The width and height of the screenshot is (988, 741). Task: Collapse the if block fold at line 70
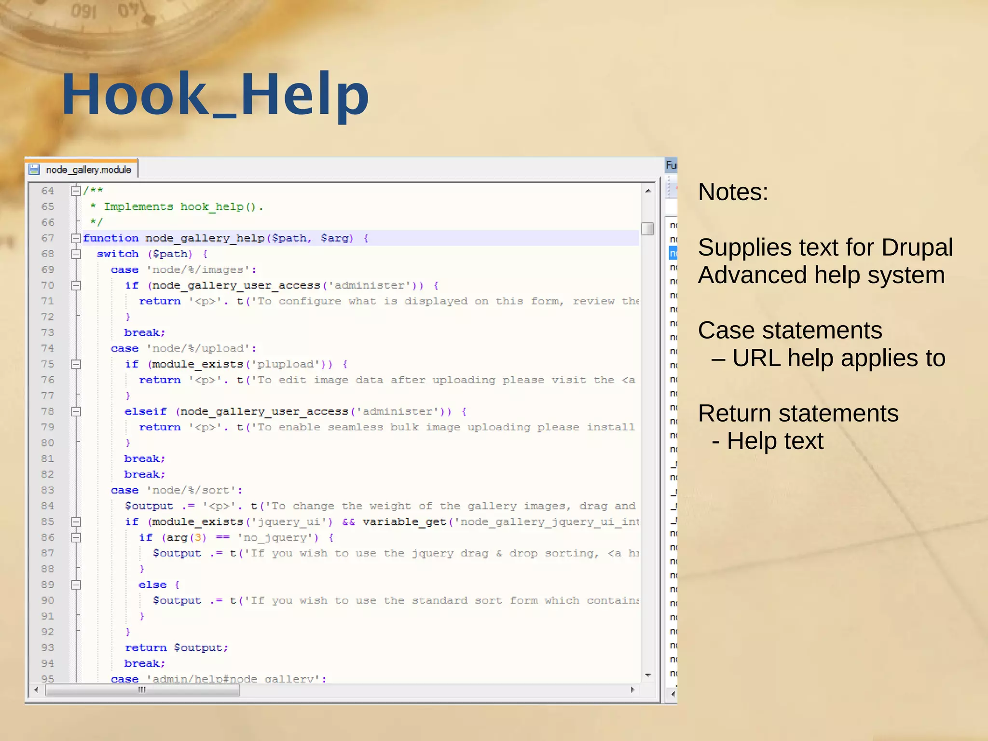coord(76,286)
